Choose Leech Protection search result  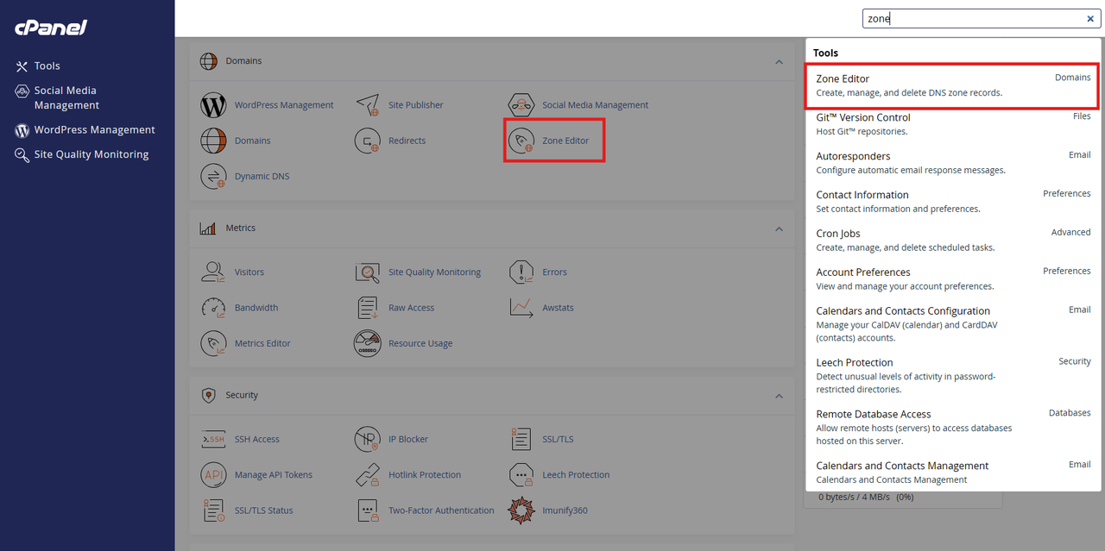953,376
